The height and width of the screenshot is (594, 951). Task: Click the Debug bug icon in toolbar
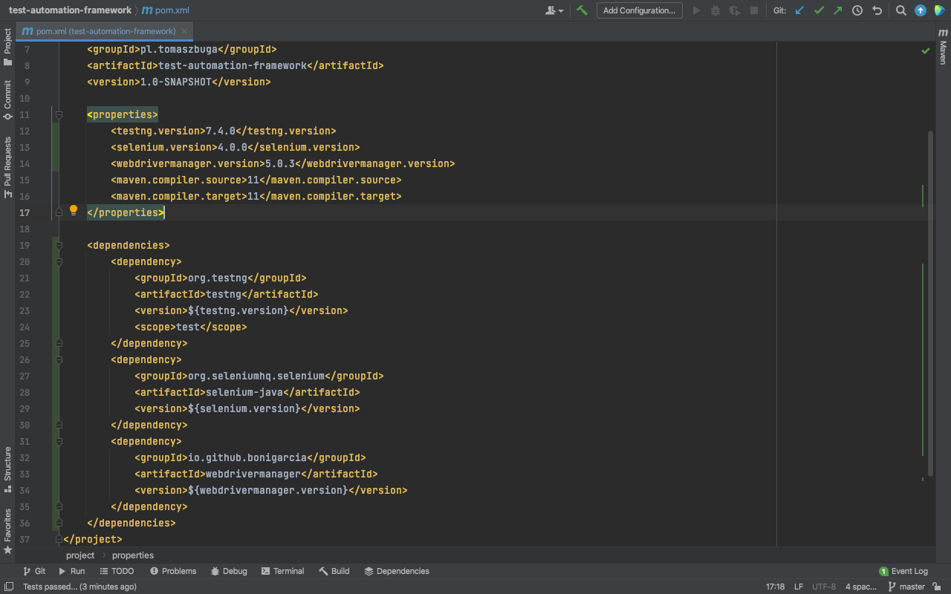point(715,10)
